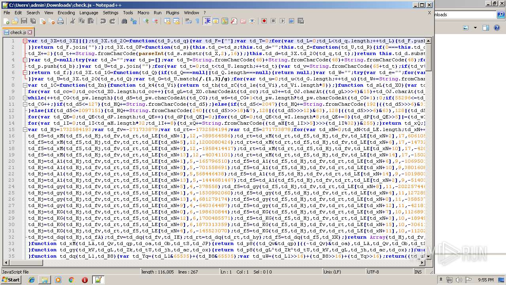Toggle Show All Characters pilcrow icon
The width and height of the screenshot is (506, 285).
(x=197, y=21)
